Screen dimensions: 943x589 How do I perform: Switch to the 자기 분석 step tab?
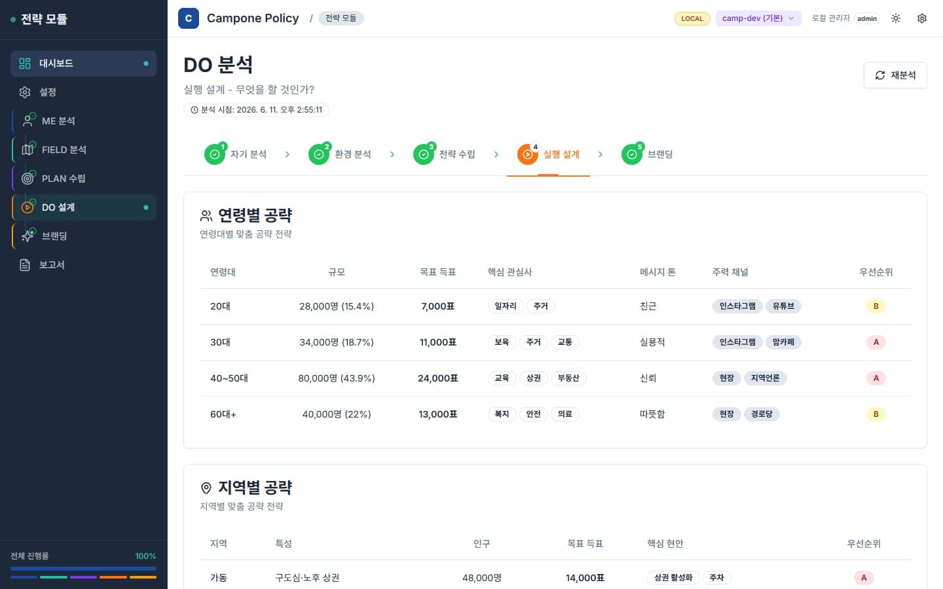(x=236, y=154)
